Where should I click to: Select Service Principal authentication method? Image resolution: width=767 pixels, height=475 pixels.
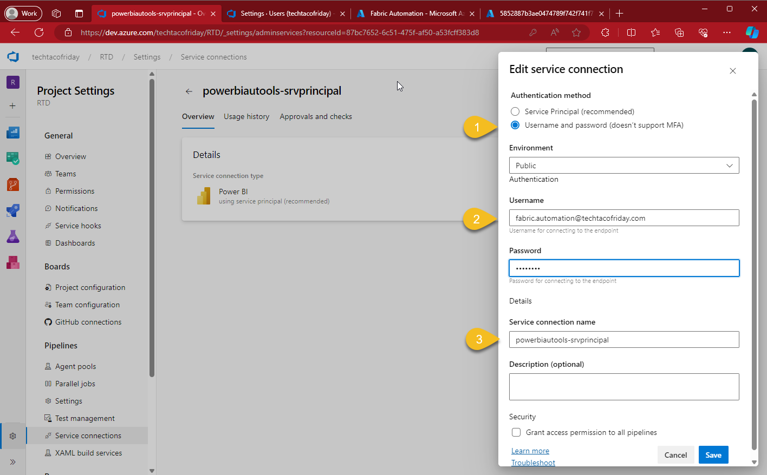point(515,111)
